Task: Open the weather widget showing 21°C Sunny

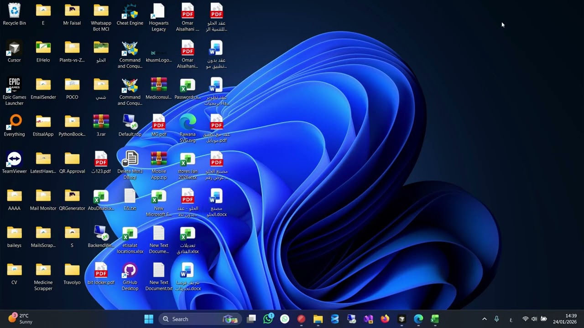Action: pyautogui.click(x=21, y=319)
